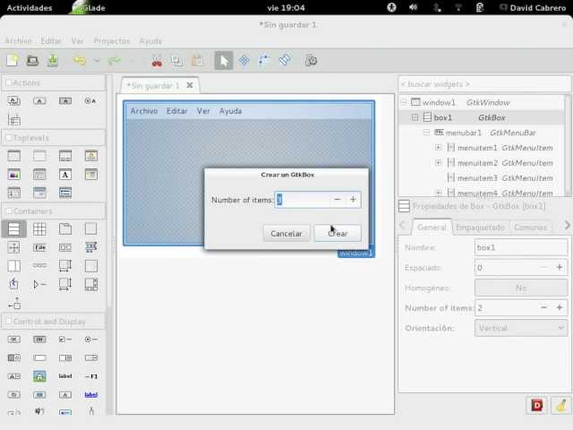The width and height of the screenshot is (573, 430).
Task: Activate the alignment edit mode tool
Action: [285, 60]
